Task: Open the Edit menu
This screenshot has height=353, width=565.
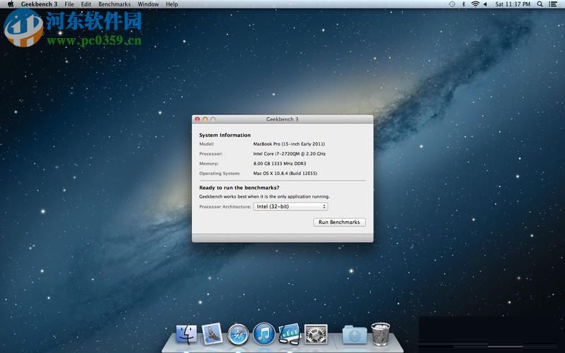Action: point(86,4)
